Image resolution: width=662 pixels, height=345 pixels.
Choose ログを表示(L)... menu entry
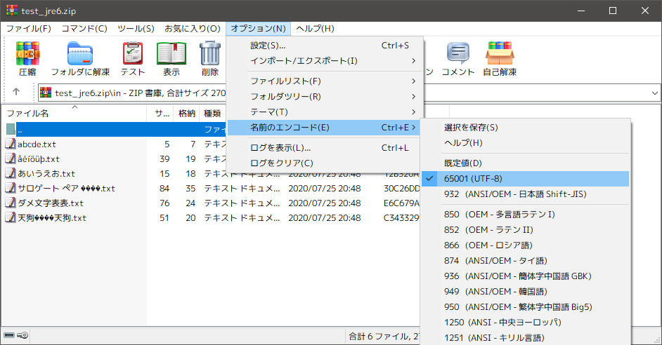(x=324, y=148)
